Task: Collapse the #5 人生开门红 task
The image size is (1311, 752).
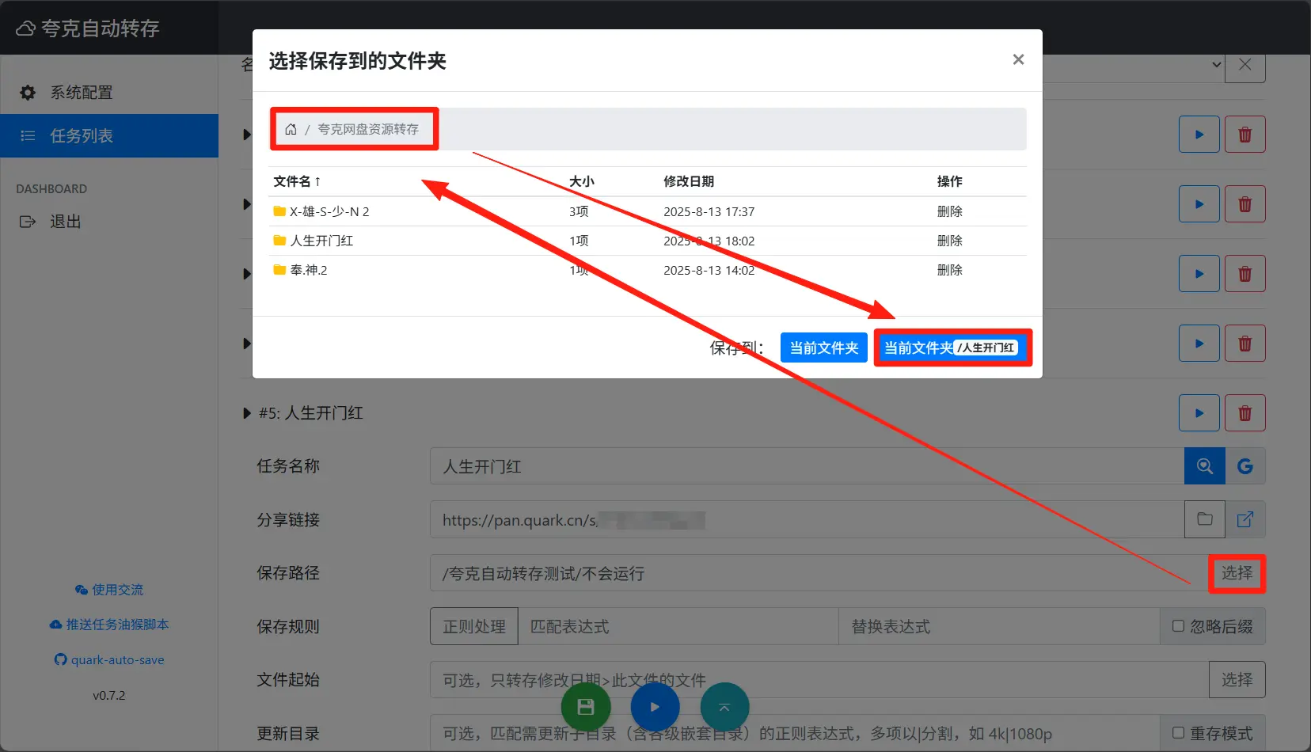Action: [247, 413]
